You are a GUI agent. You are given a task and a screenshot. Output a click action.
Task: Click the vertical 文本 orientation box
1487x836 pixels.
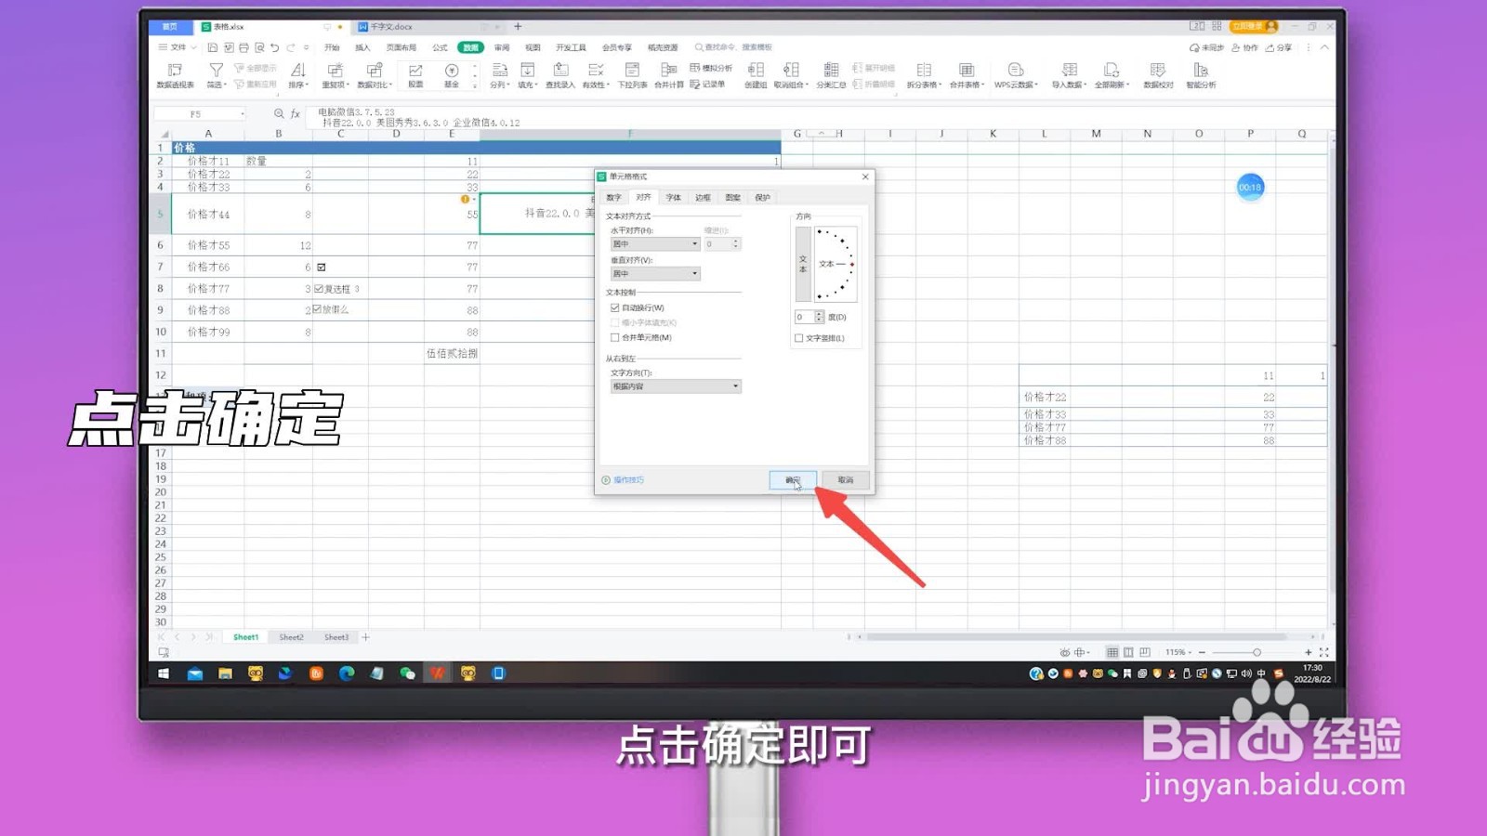tap(803, 265)
